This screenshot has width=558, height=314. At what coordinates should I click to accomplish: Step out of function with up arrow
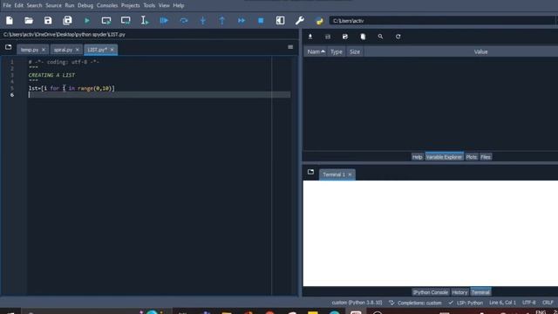(x=222, y=21)
